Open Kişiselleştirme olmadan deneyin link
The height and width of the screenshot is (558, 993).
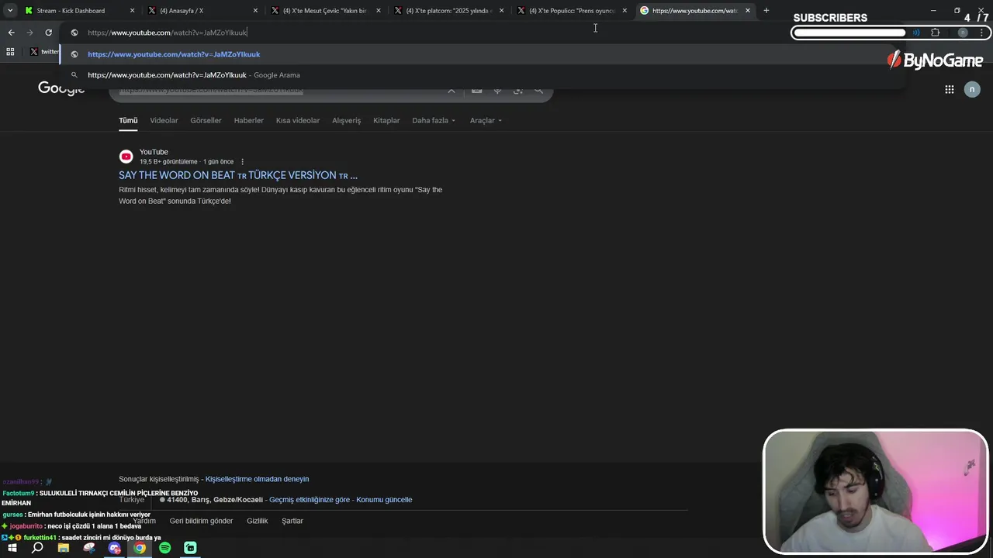pos(257,479)
